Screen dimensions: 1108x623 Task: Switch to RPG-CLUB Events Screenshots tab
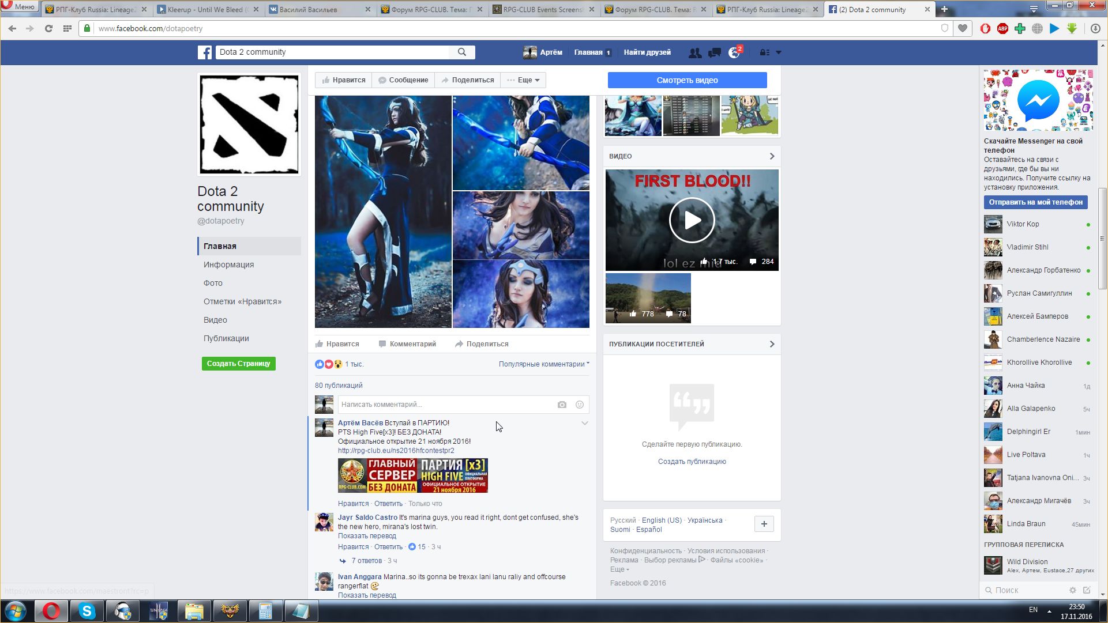click(x=544, y=9)
